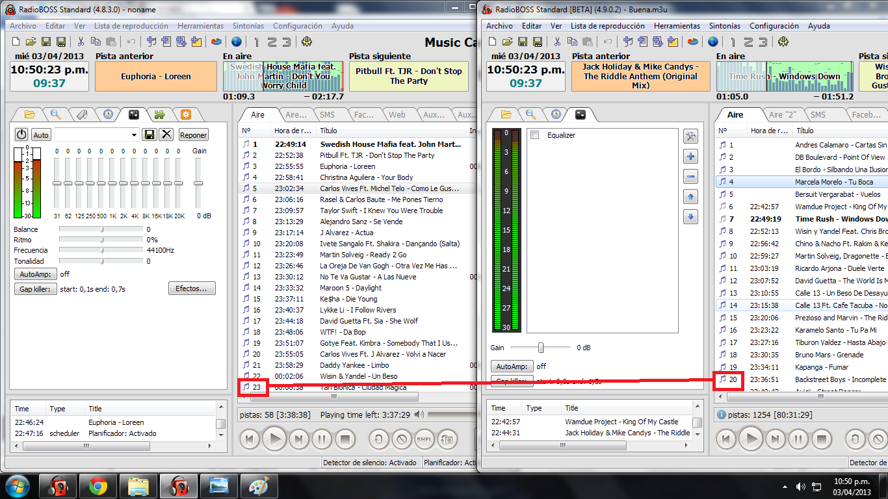888x499 pixels.
Task: Open puzzle plugin tab in left window panel
Action: click(x=159, y=114)
